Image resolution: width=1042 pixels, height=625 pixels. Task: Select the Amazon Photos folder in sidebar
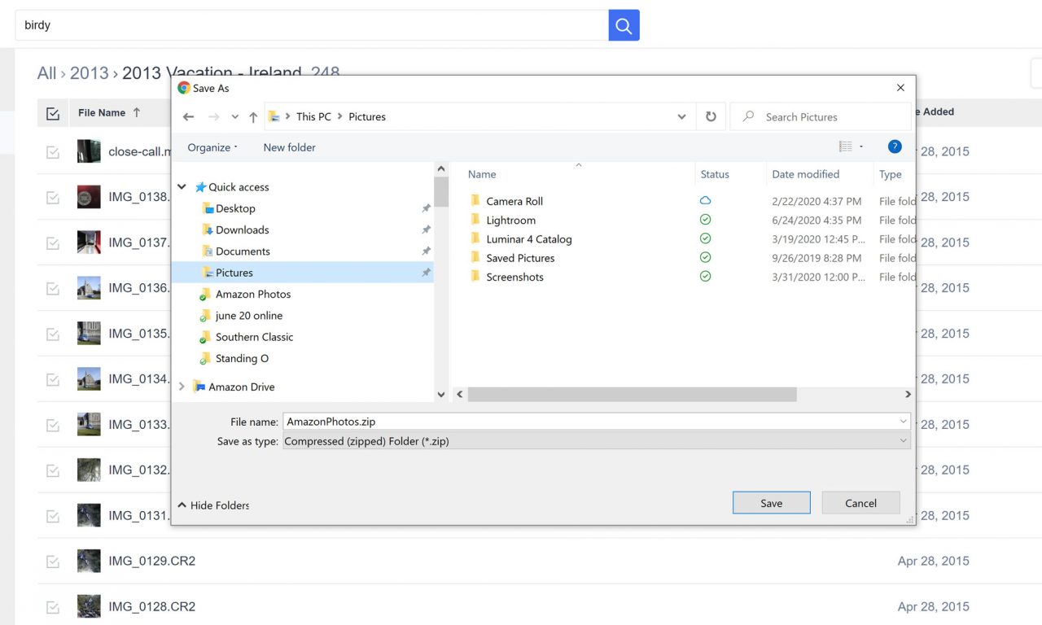click(x=252, y=295)
